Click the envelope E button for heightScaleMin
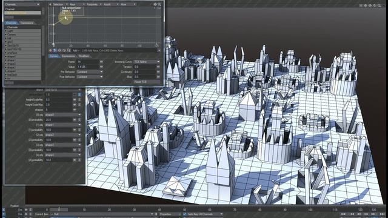 (x=79, y=99)
